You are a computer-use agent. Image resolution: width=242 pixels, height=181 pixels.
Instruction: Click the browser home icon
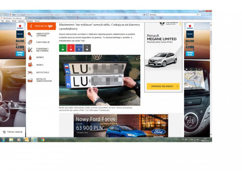205,14
